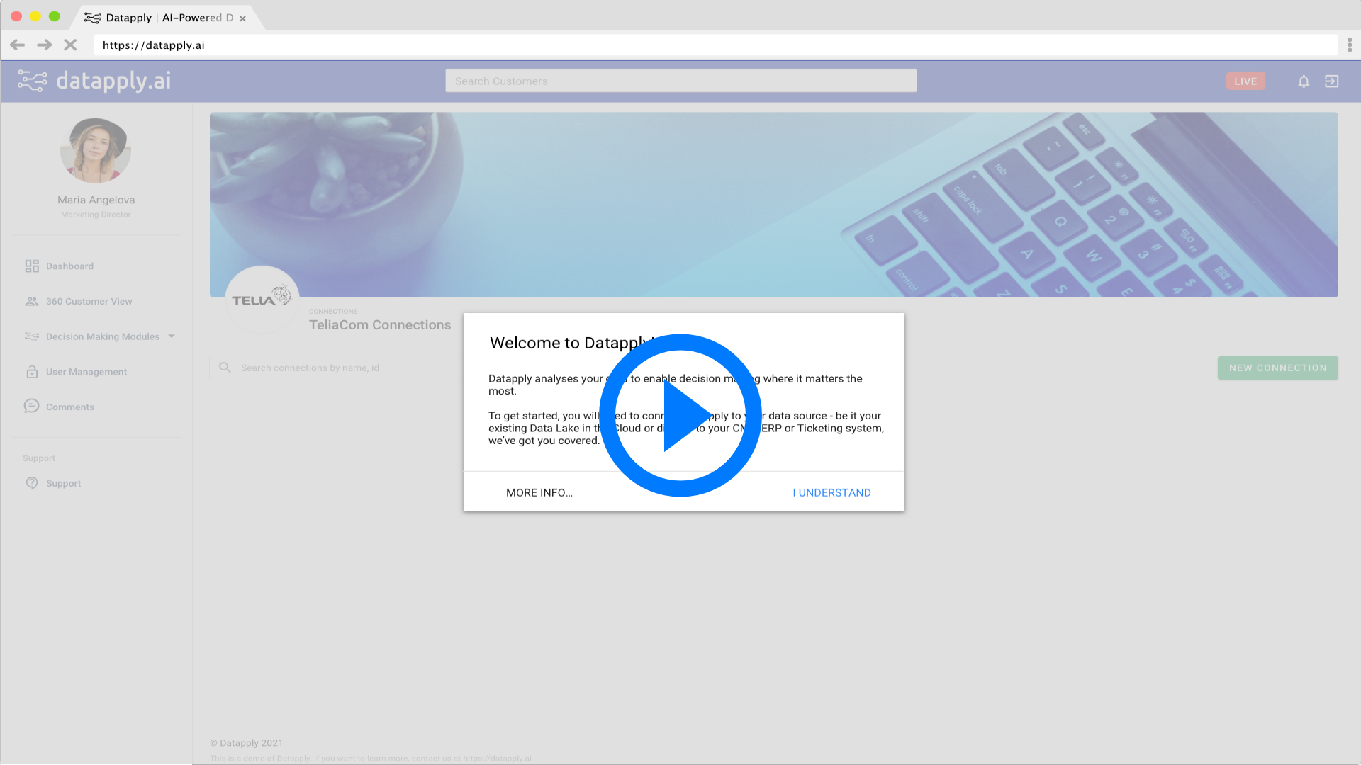Open browser three-dot menu
1361x765 pixels.
pos(1349,45)
